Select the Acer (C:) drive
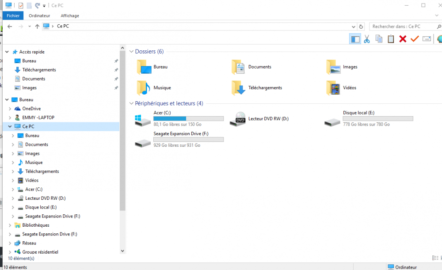The height and width of the screenshot is (270, 442). (x=179, y=118)
